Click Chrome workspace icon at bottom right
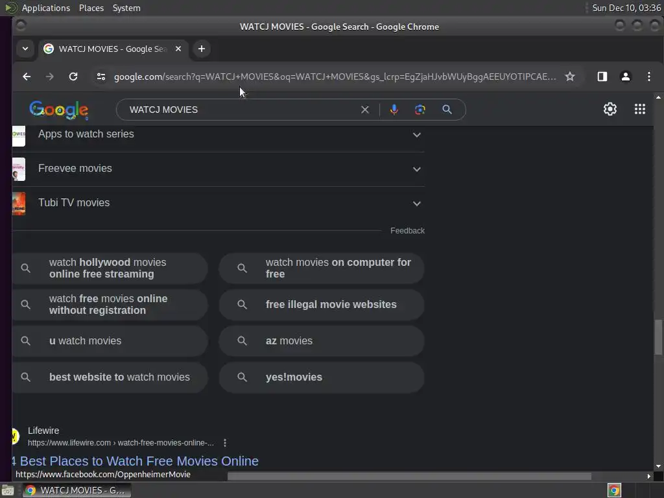The width and height of the screenshot is (664, 498). pos(614,490)
